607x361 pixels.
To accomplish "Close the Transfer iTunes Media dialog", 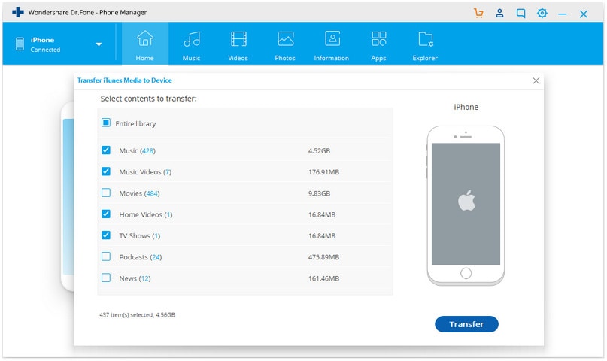I will pos(536,81).
